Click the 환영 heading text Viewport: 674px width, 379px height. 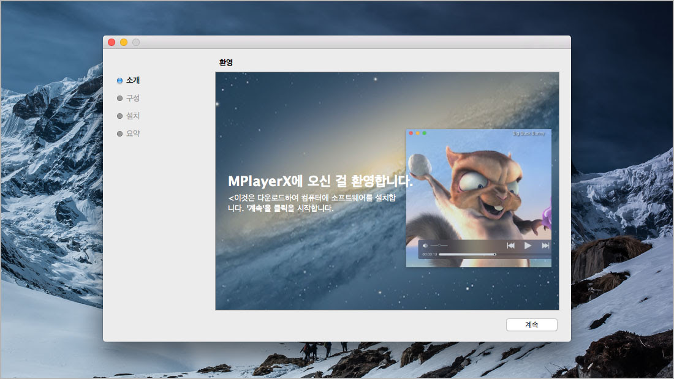click(x=225, y=62)
